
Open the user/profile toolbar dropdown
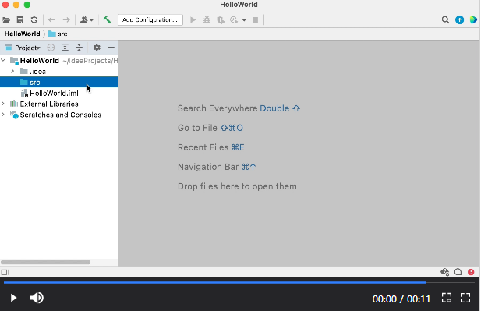click(87, 20)
